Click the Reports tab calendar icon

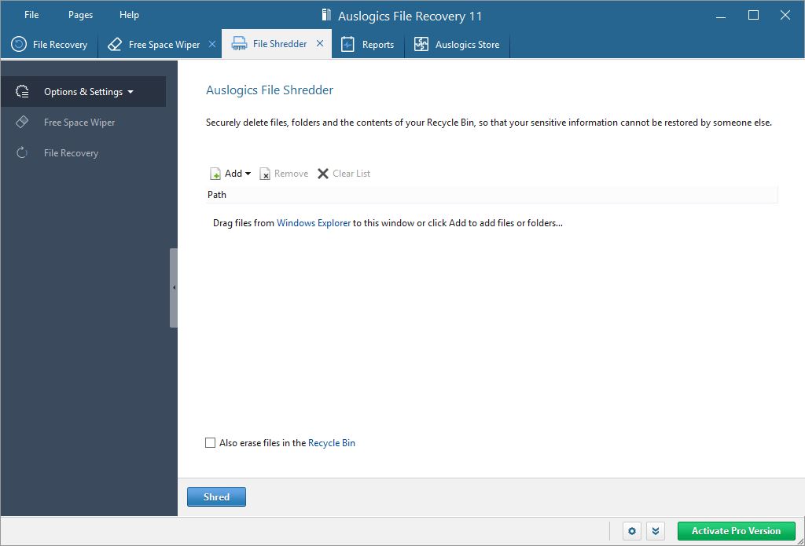347,44
